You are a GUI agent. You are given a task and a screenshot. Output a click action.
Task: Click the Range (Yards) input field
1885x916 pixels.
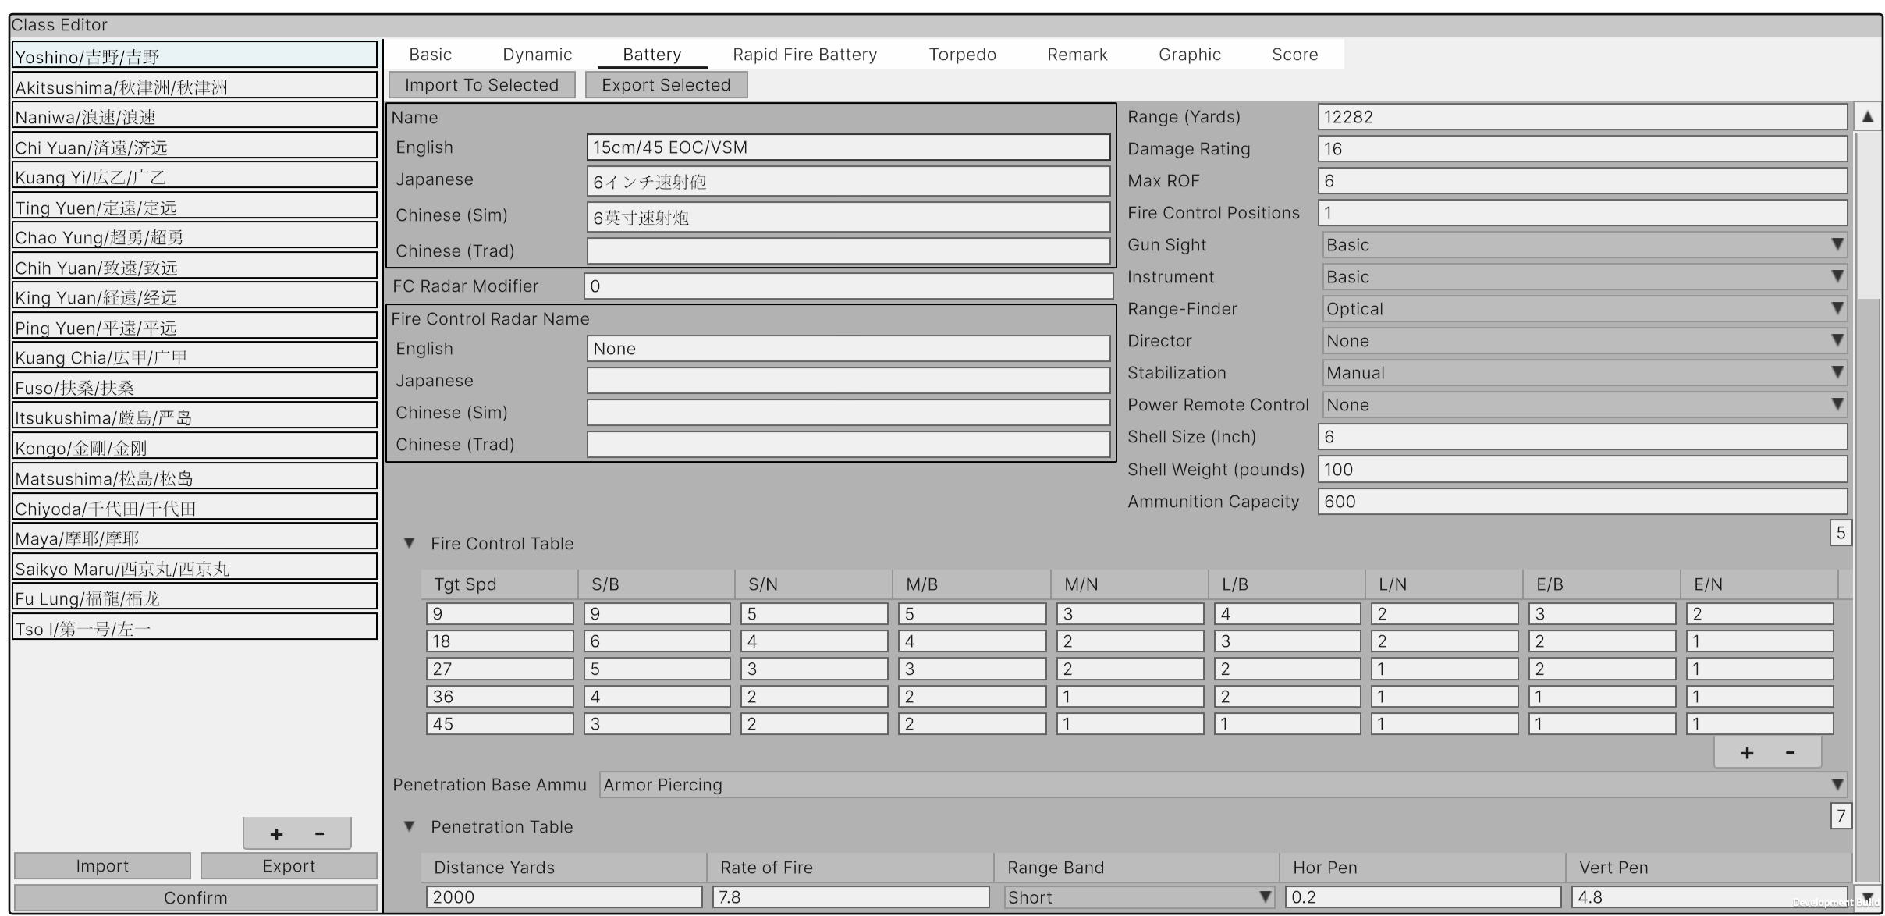pos(1581,117)
